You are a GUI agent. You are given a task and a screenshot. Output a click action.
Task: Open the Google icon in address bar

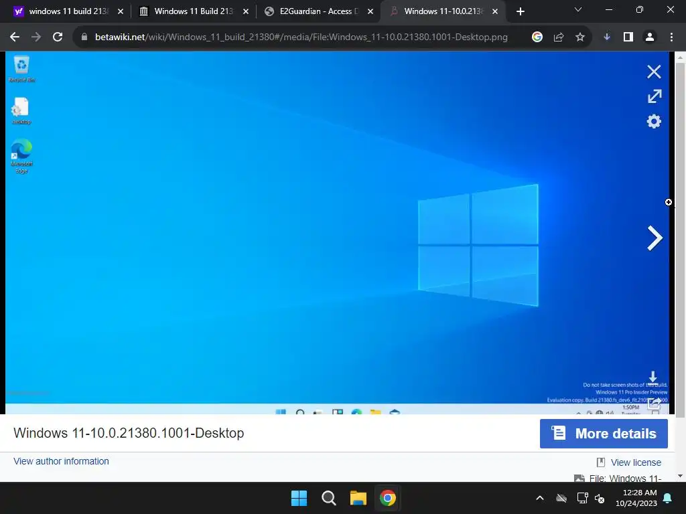(537, 37)
